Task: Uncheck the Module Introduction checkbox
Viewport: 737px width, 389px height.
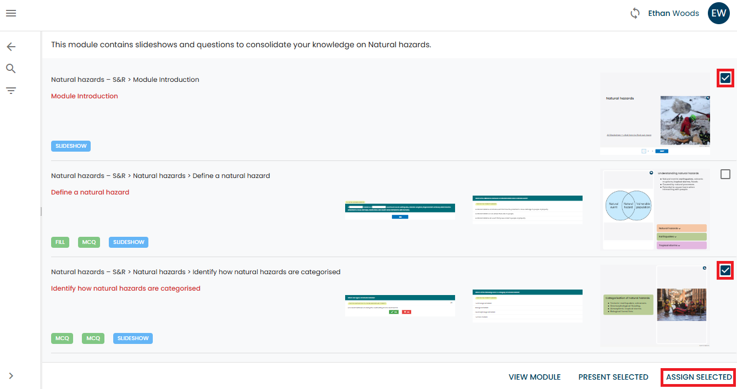Action: point(725,78)
